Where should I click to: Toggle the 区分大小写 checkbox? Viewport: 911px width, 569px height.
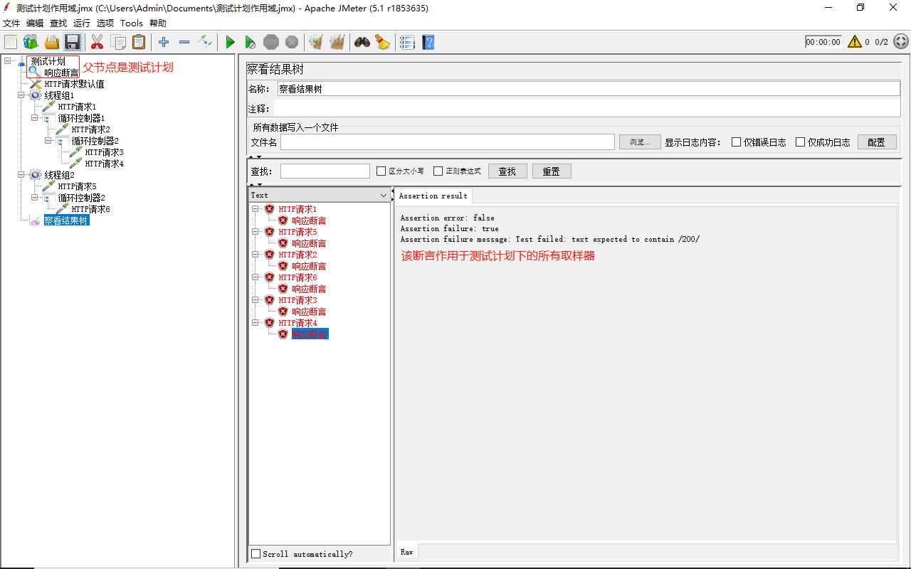point(381,171)
